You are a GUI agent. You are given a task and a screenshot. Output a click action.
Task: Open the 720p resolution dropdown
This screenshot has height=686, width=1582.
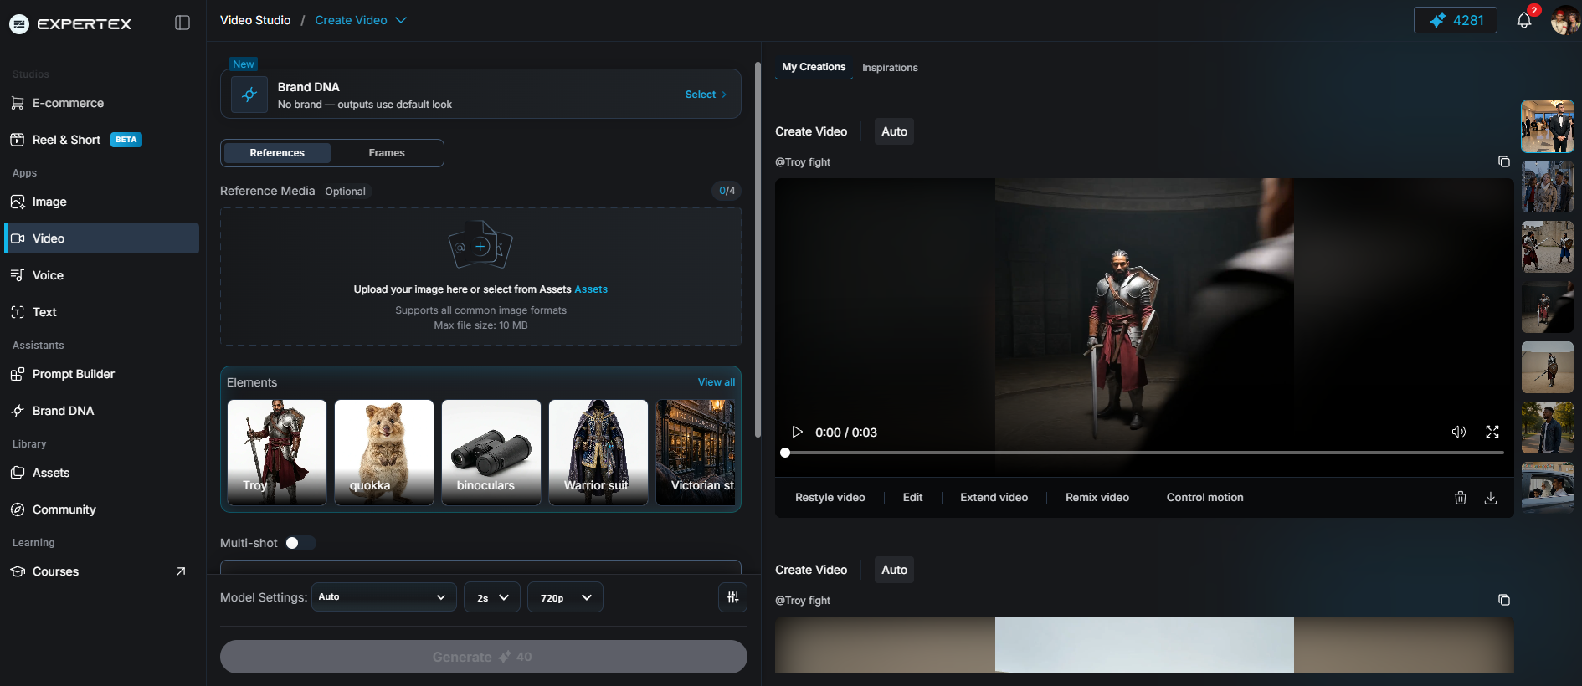point(565,597)
